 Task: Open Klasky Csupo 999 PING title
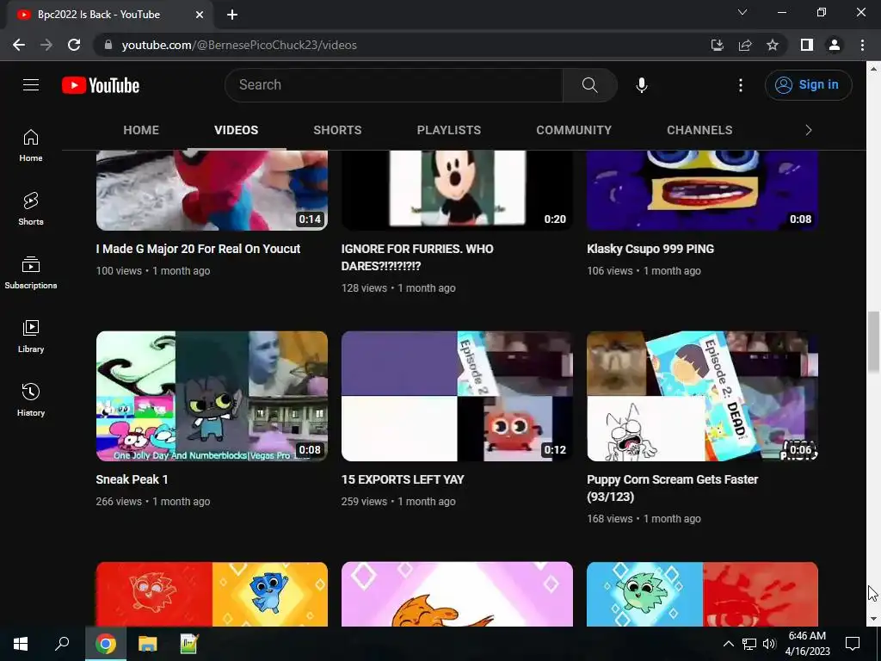[x=650, y=249]
